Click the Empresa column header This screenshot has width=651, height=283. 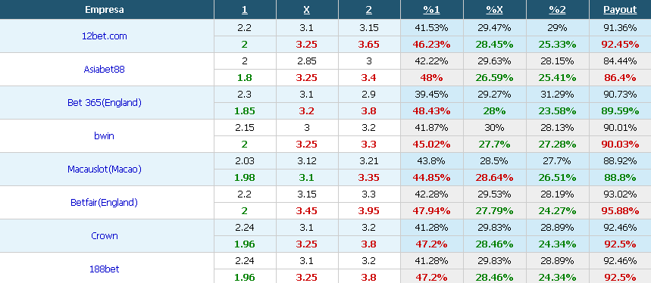click(105, 10)
